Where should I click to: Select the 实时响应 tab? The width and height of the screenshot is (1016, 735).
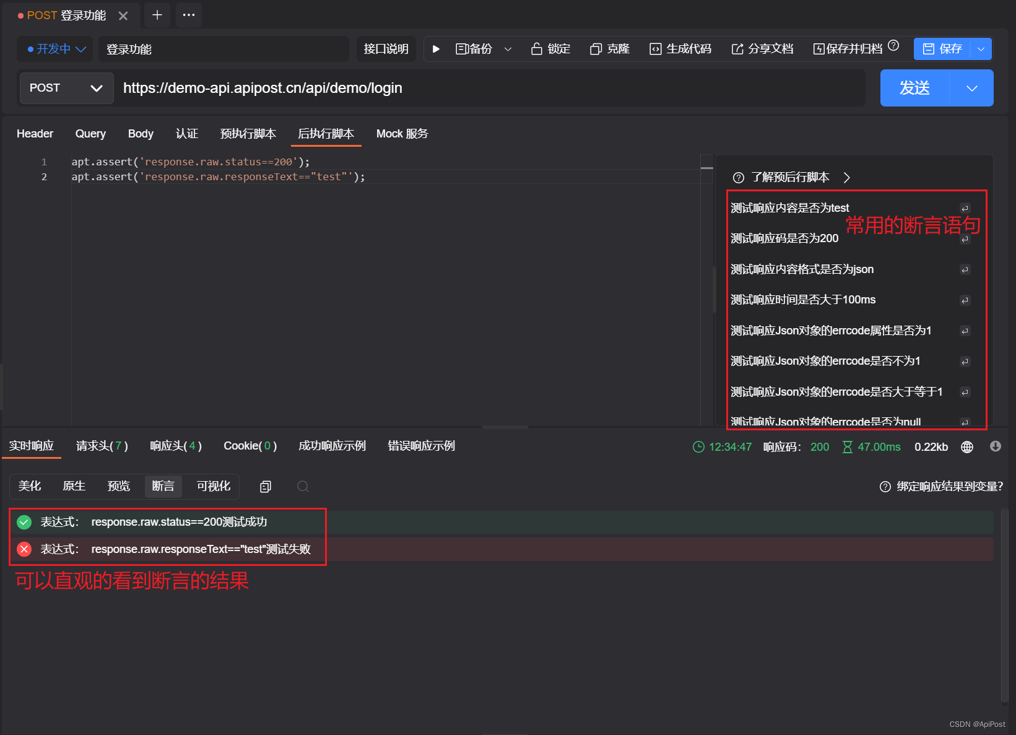point(32,446)
